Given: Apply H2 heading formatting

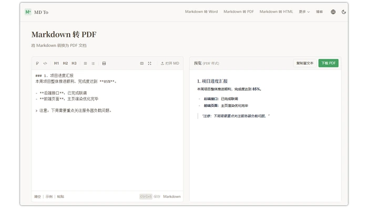Looking at the screenshot, I should (x=65, y=63).
